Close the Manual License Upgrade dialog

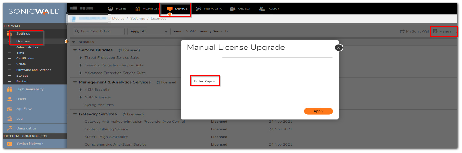[339, 48]
